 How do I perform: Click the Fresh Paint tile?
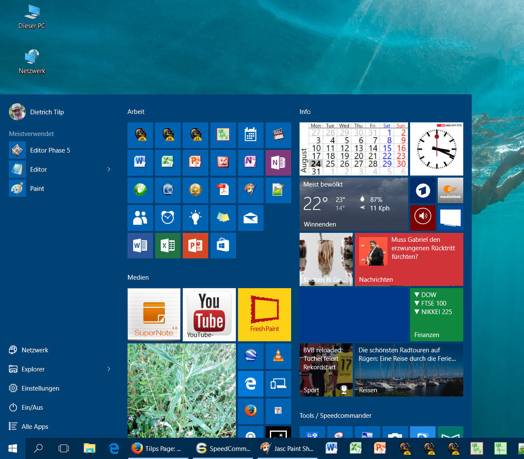coord(264,314)
